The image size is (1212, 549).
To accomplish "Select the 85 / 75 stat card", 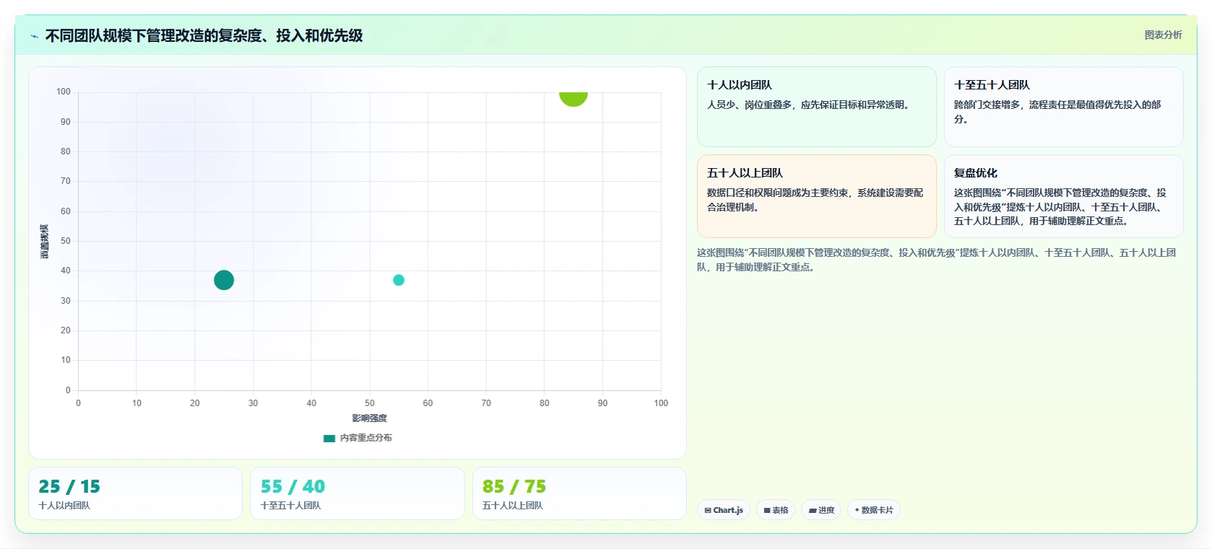I will tap(579, 493).
